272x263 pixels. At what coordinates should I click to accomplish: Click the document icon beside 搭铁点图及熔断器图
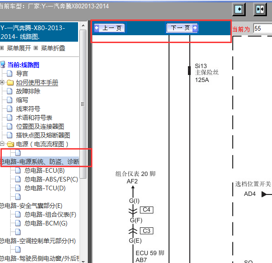[x=10, y=135]
